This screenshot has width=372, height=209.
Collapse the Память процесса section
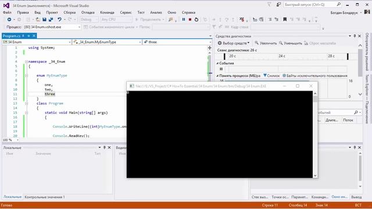click(x=217, y=75)
